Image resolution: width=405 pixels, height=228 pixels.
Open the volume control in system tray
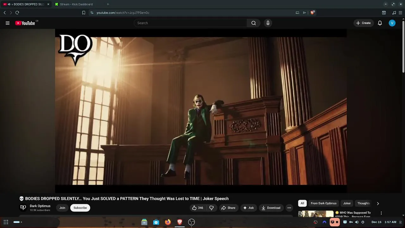[357, 222]
